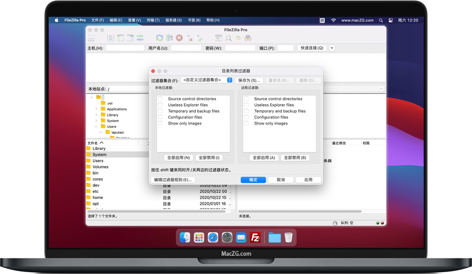Open the 服务器 (S) menu
472x274 pixels.
pos(174,20)
